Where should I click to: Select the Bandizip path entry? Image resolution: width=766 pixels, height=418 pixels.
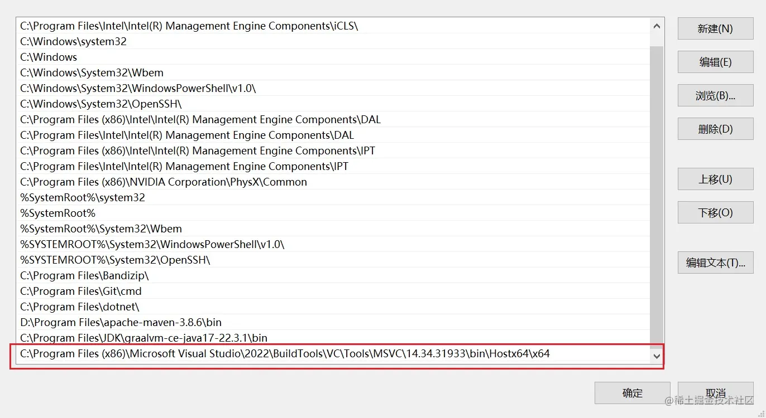[x=333, y=275]
